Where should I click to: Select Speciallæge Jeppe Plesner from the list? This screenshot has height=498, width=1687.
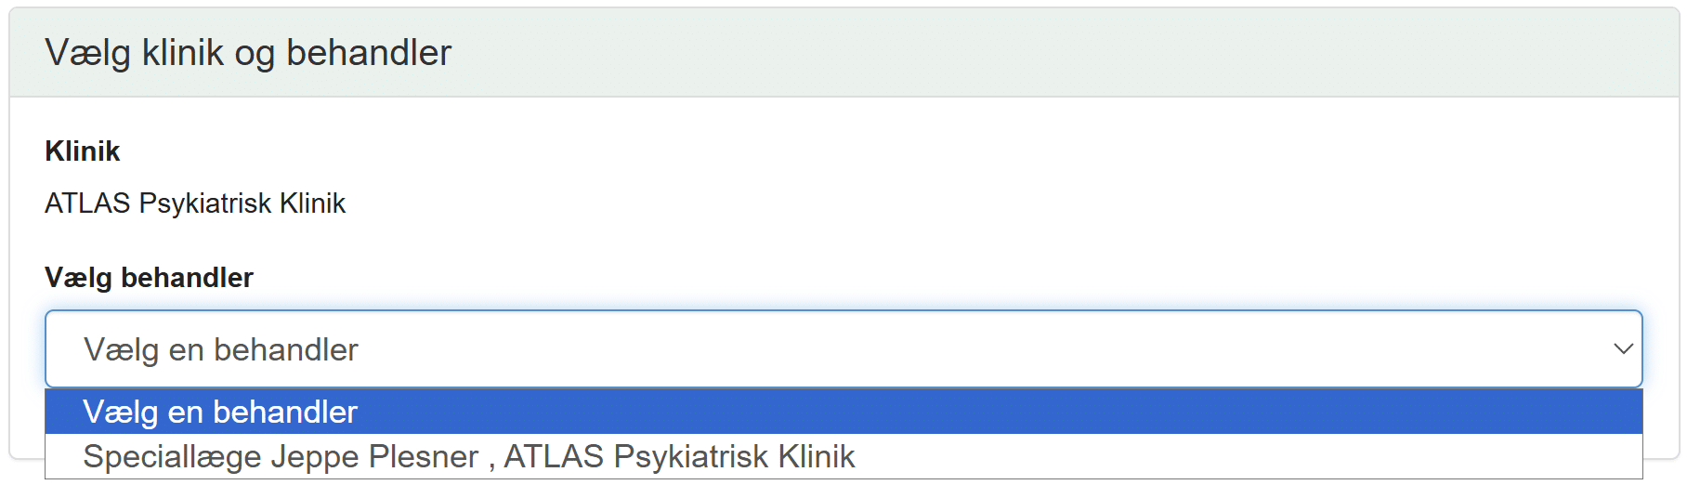[468, 457]
